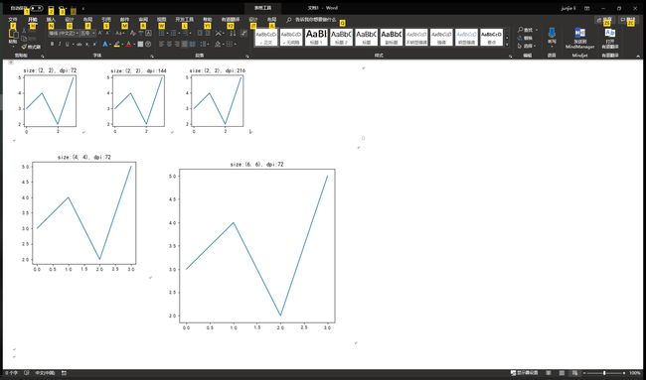Switch to Read Mode view in status bar

(x=548, y=373)
